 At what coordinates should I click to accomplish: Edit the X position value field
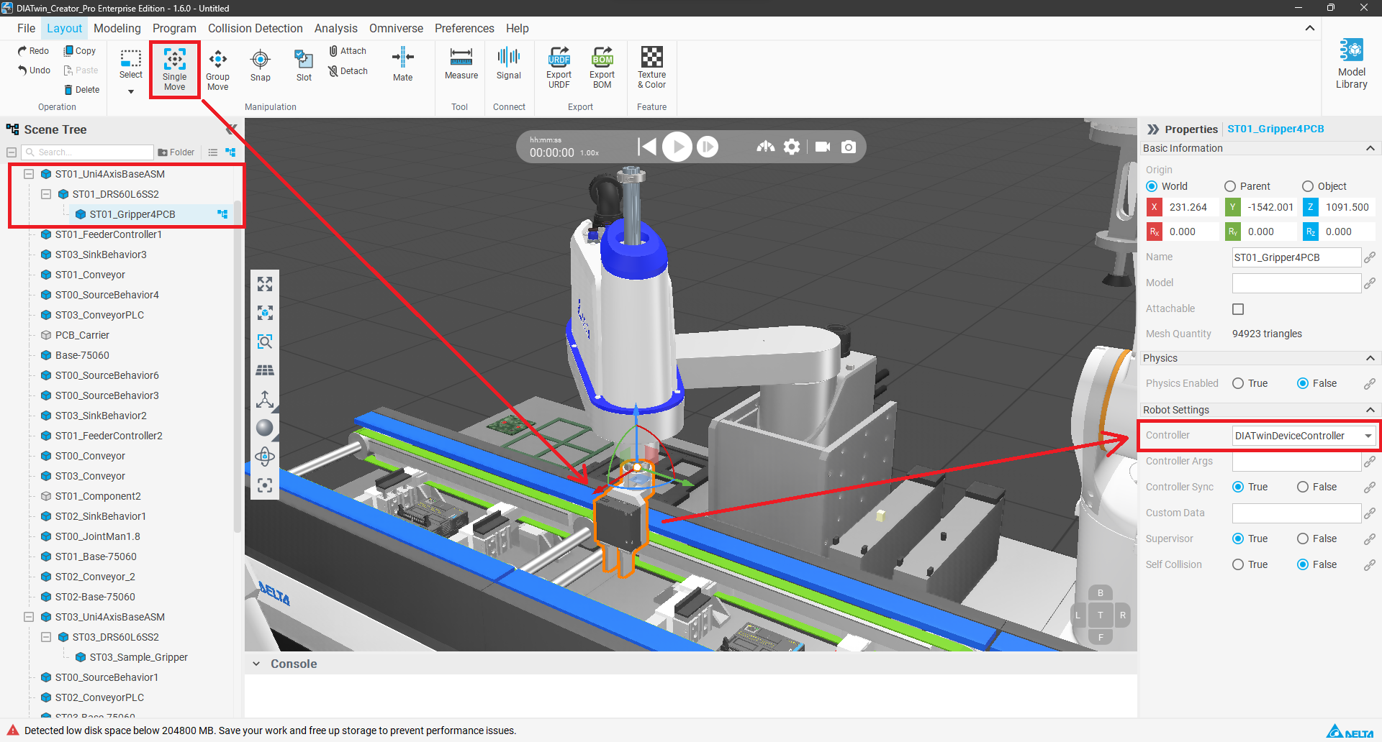[x=1192, y=207]
